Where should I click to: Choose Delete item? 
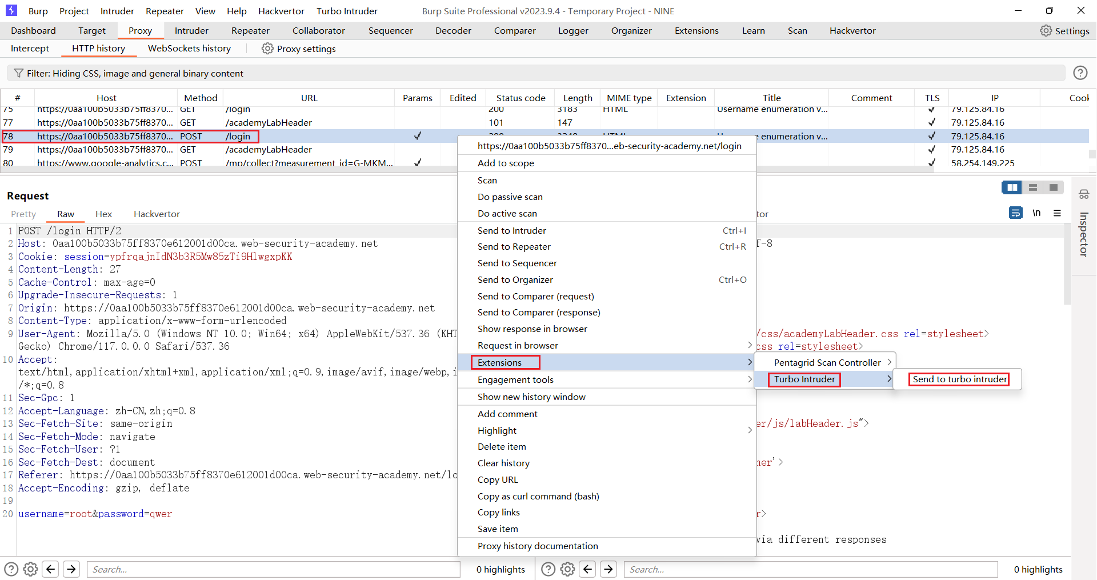coord(607,446)
